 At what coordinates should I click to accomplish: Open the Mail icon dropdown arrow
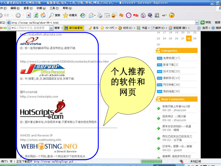[x=95, y=15]
